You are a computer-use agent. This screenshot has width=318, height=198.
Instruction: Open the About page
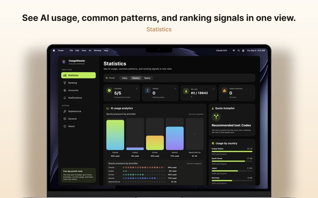click(78, 126)
